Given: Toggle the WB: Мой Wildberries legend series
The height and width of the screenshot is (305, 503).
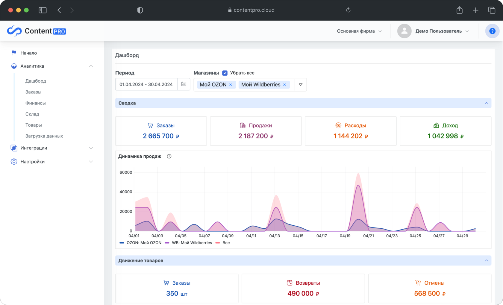Looking at the screenshot, I should (188, 243).
